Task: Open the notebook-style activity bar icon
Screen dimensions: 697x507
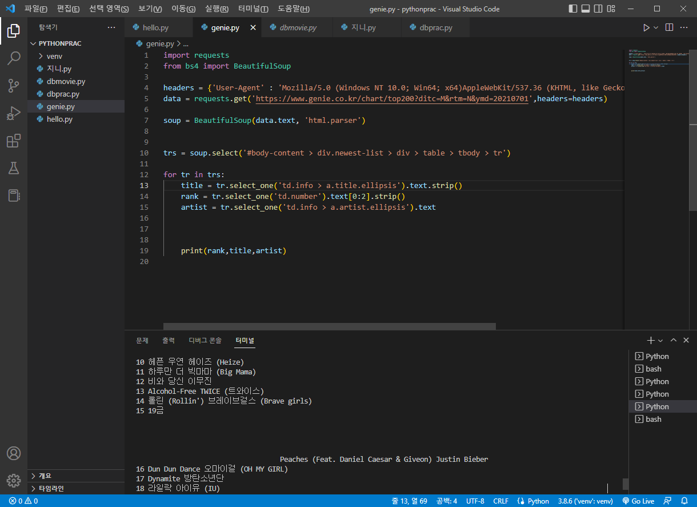Action: tap(14, 195)
